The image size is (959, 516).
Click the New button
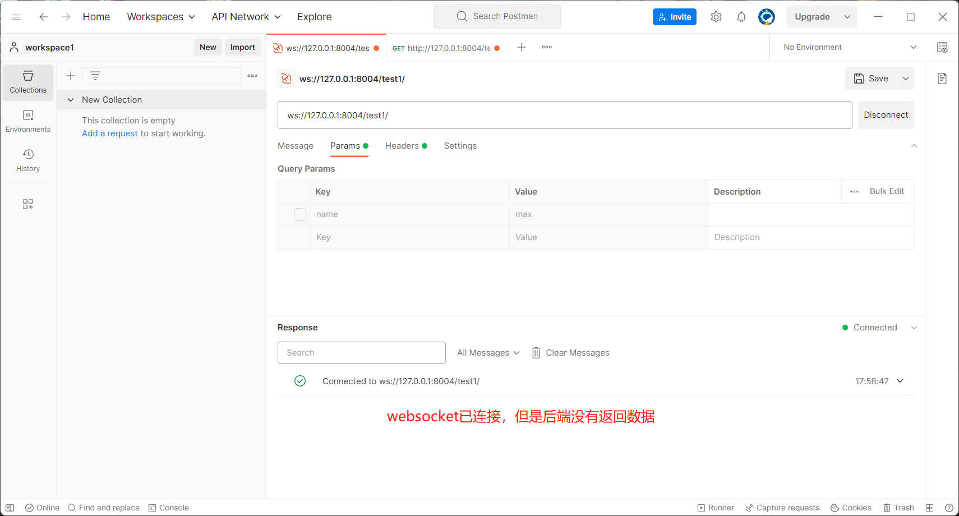[x=208, y=47]
